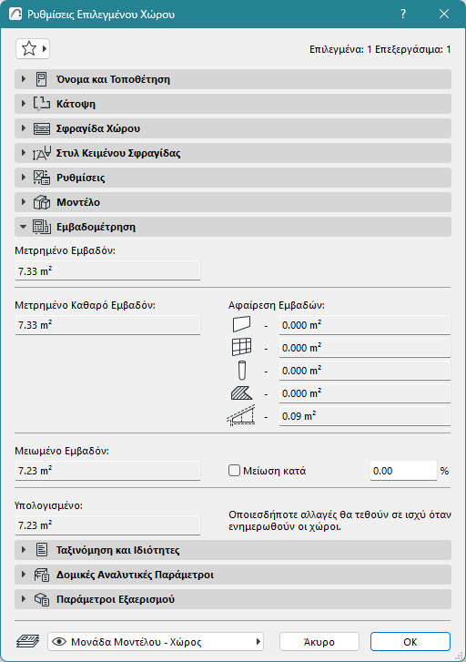Click the Ρυθμίσεις panel icon
Screen dimensions: 466x662
pyautogui.click(x=41, y=178)
